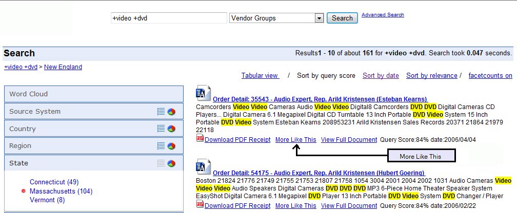517x213 pixels.
Task: Open list view for Country facet
Action: [x=161, y=129]
